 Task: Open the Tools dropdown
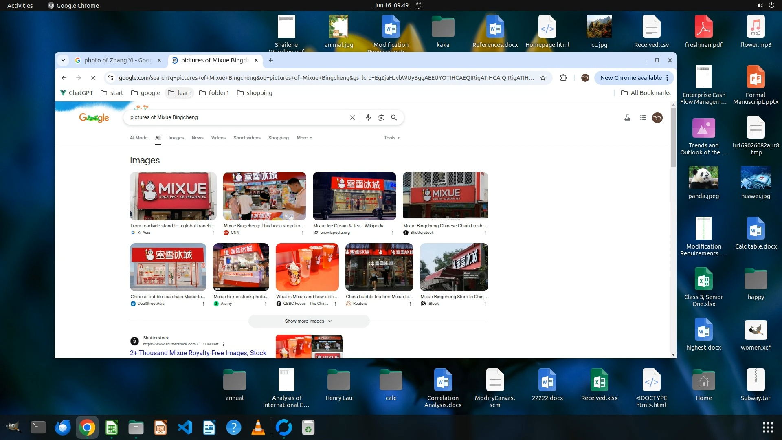point(391,138)
